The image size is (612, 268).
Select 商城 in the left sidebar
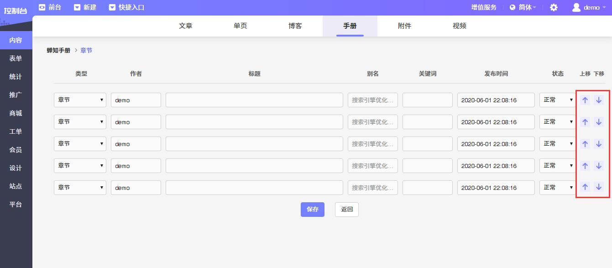[16, 113]
